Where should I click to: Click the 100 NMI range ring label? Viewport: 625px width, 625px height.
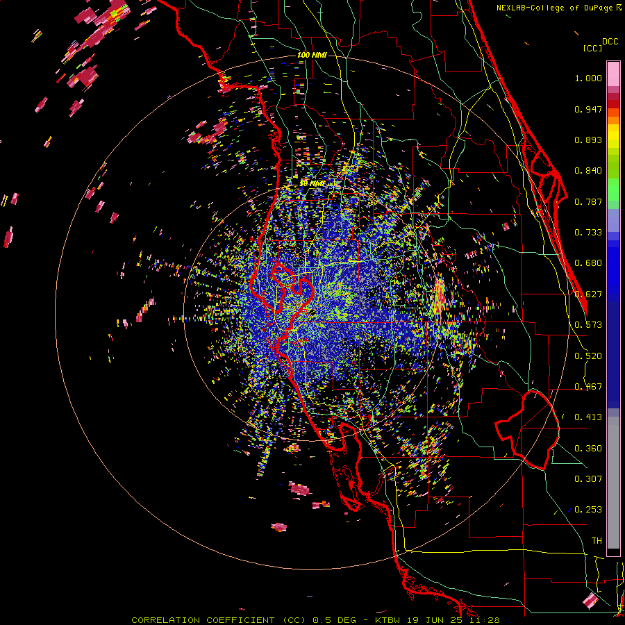point(312,55)
